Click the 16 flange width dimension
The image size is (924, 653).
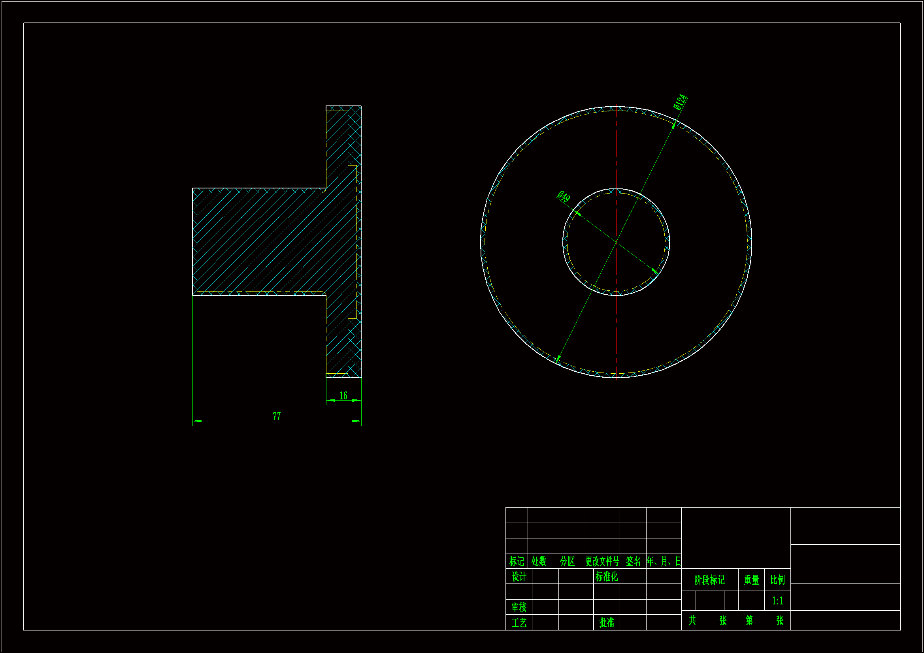point(343,395)
